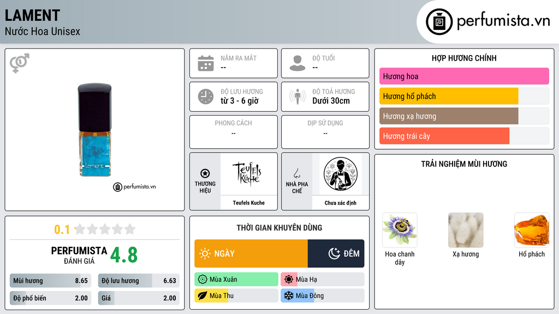The image size is (559, 314).
Task: Click the star rating row beside 0.1
Action: point(105,229)
